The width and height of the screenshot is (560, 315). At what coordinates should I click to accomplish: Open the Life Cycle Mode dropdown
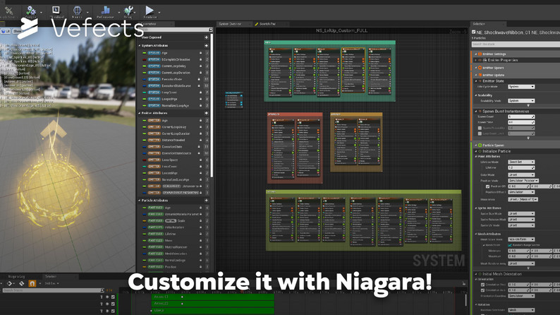coord(521,87)
